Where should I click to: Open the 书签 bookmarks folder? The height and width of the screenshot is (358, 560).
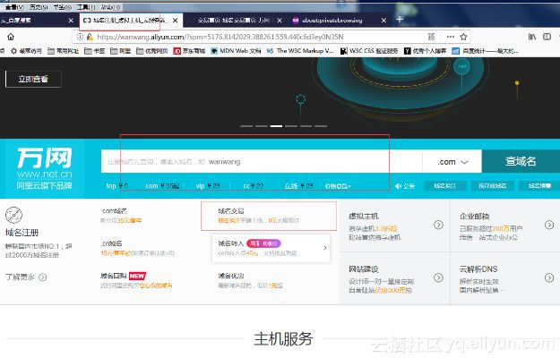point(95,51)
